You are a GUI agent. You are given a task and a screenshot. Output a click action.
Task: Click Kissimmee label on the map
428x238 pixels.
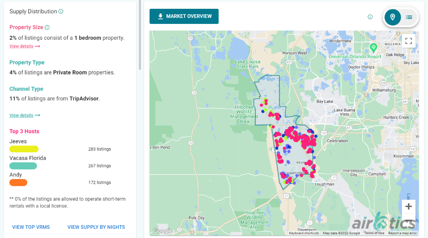403,156
